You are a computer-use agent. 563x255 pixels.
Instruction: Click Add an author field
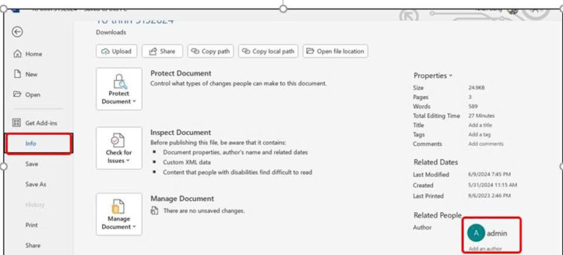pyautogui.click(x=485, y=249)
